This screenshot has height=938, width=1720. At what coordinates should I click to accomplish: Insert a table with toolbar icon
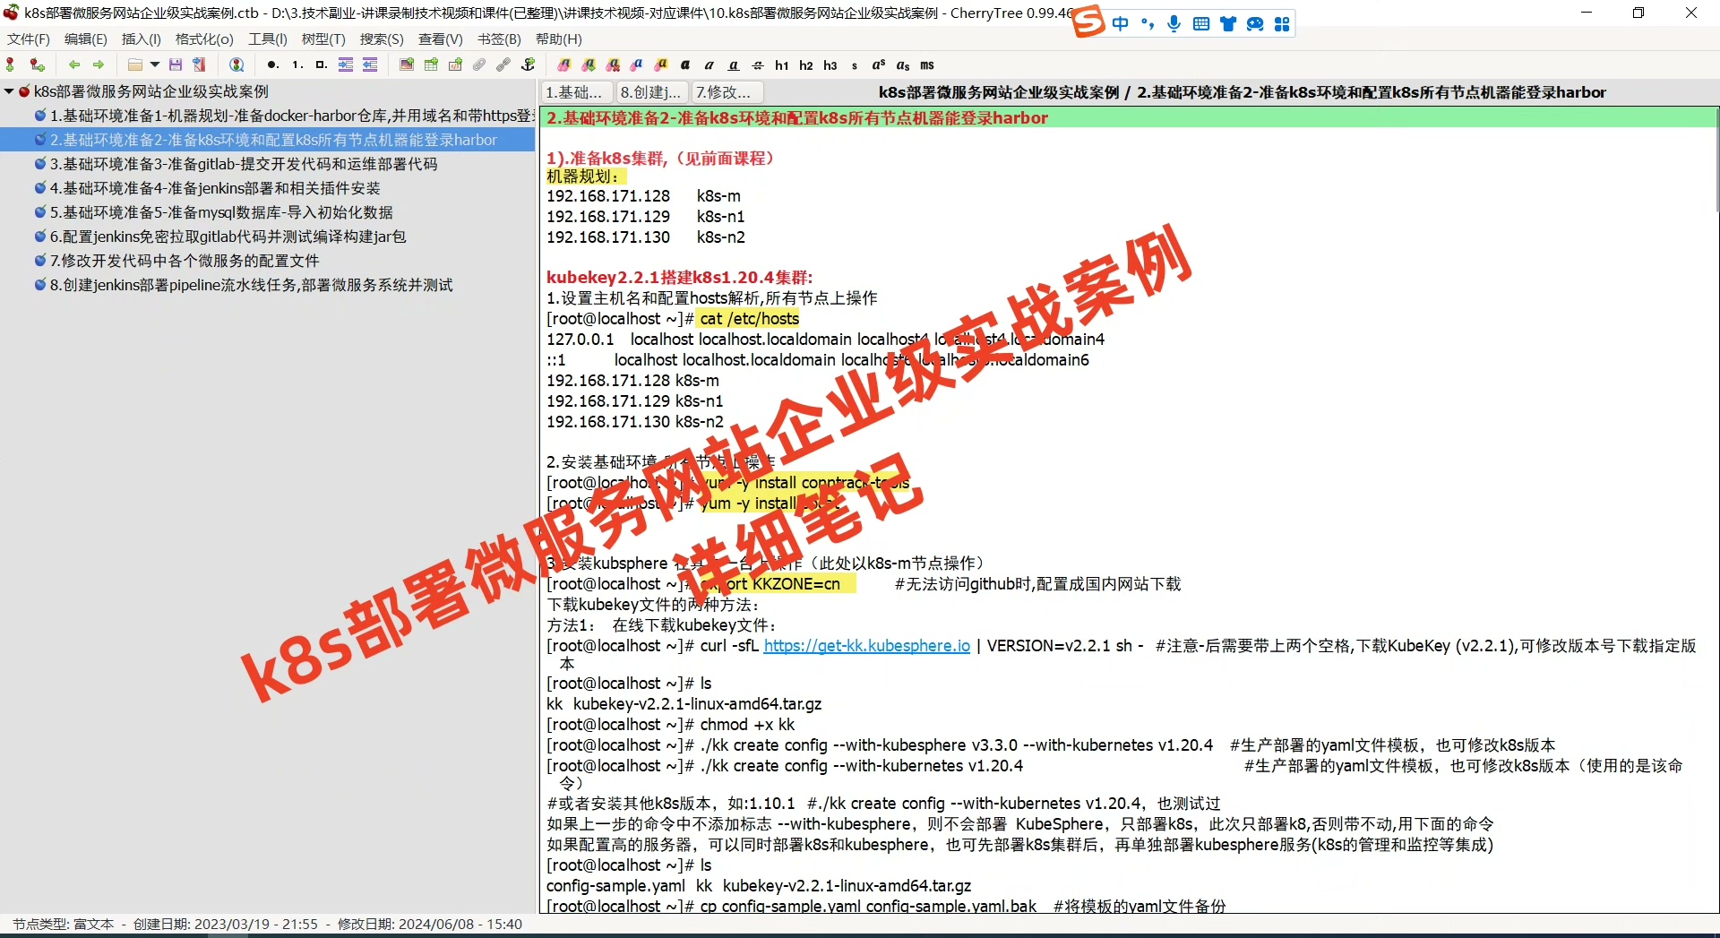pos(431,65)
